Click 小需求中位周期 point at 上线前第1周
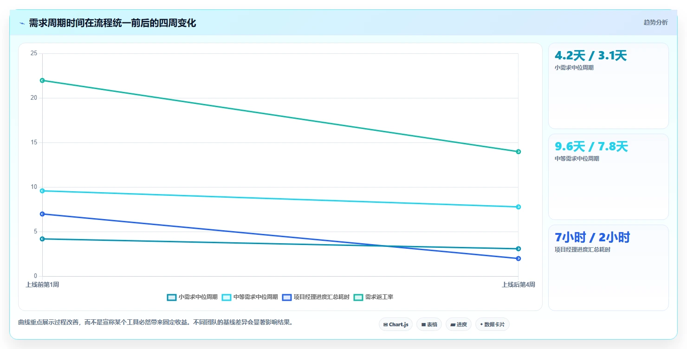687x349 pixels. (x=42, y=239)
